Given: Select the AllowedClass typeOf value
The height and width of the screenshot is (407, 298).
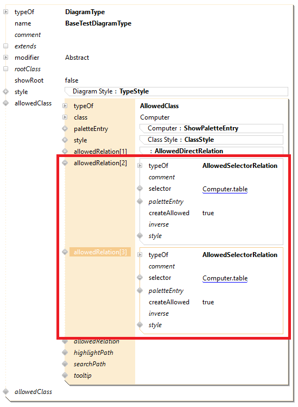Looking at the screenshot, I should point(159,106).
